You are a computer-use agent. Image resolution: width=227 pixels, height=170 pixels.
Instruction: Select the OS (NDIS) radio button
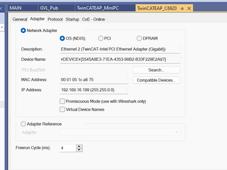(x=62, y=38)
